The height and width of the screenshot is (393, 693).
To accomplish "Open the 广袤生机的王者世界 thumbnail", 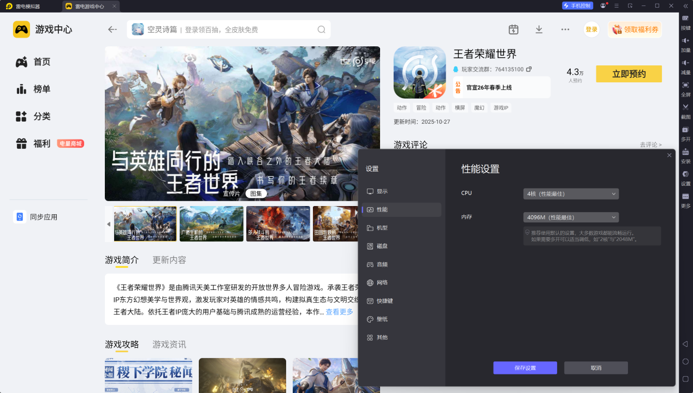I will click(211, 224).
